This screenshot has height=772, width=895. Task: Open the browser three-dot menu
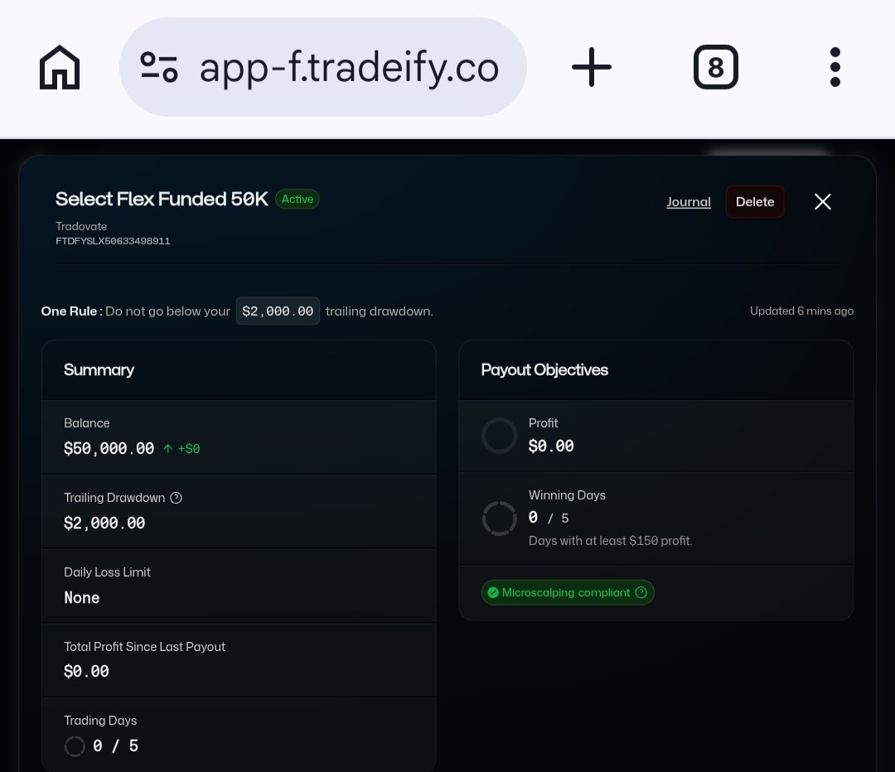[x=835, y=67]
